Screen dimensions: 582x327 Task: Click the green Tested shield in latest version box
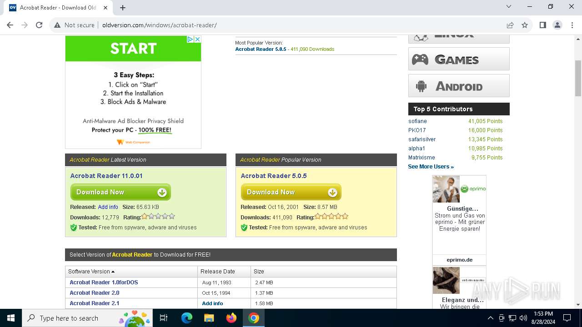[74, 228]
